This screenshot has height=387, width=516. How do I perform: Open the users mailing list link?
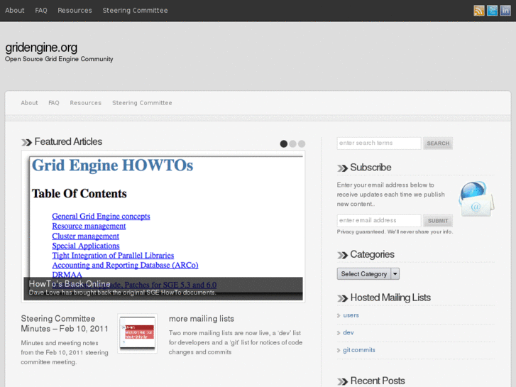point(351,315)
